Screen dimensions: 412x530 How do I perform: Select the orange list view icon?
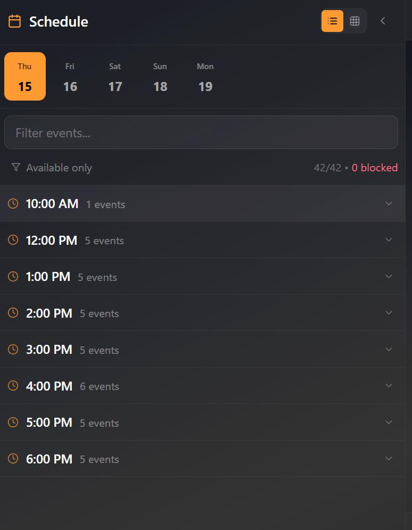[332, 21]
